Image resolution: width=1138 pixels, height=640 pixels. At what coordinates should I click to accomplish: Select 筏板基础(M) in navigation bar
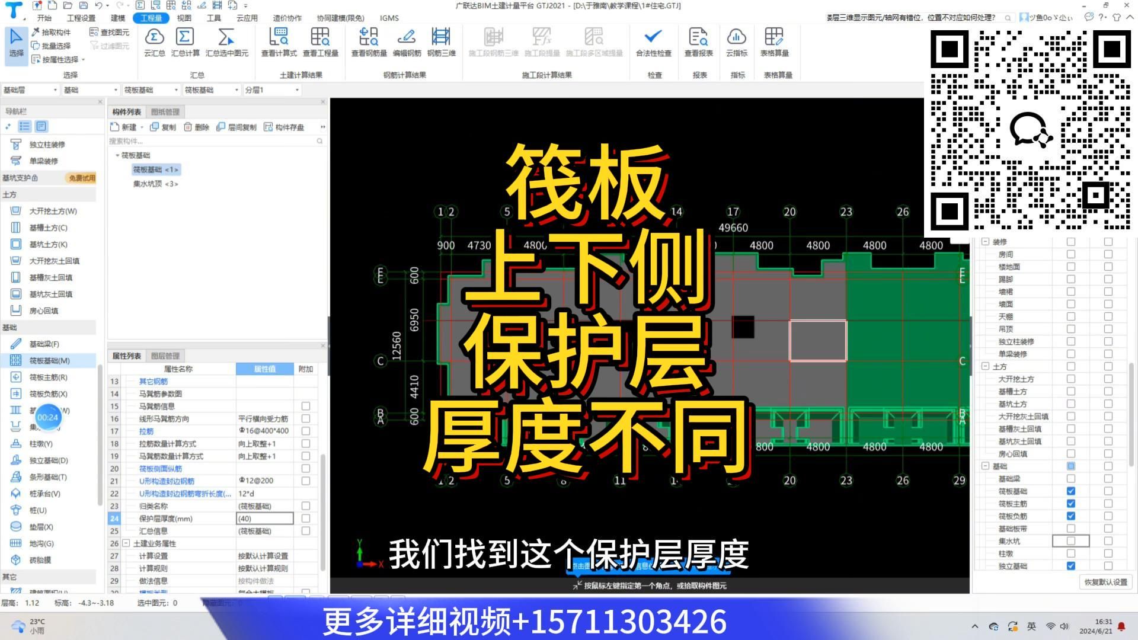49,360
